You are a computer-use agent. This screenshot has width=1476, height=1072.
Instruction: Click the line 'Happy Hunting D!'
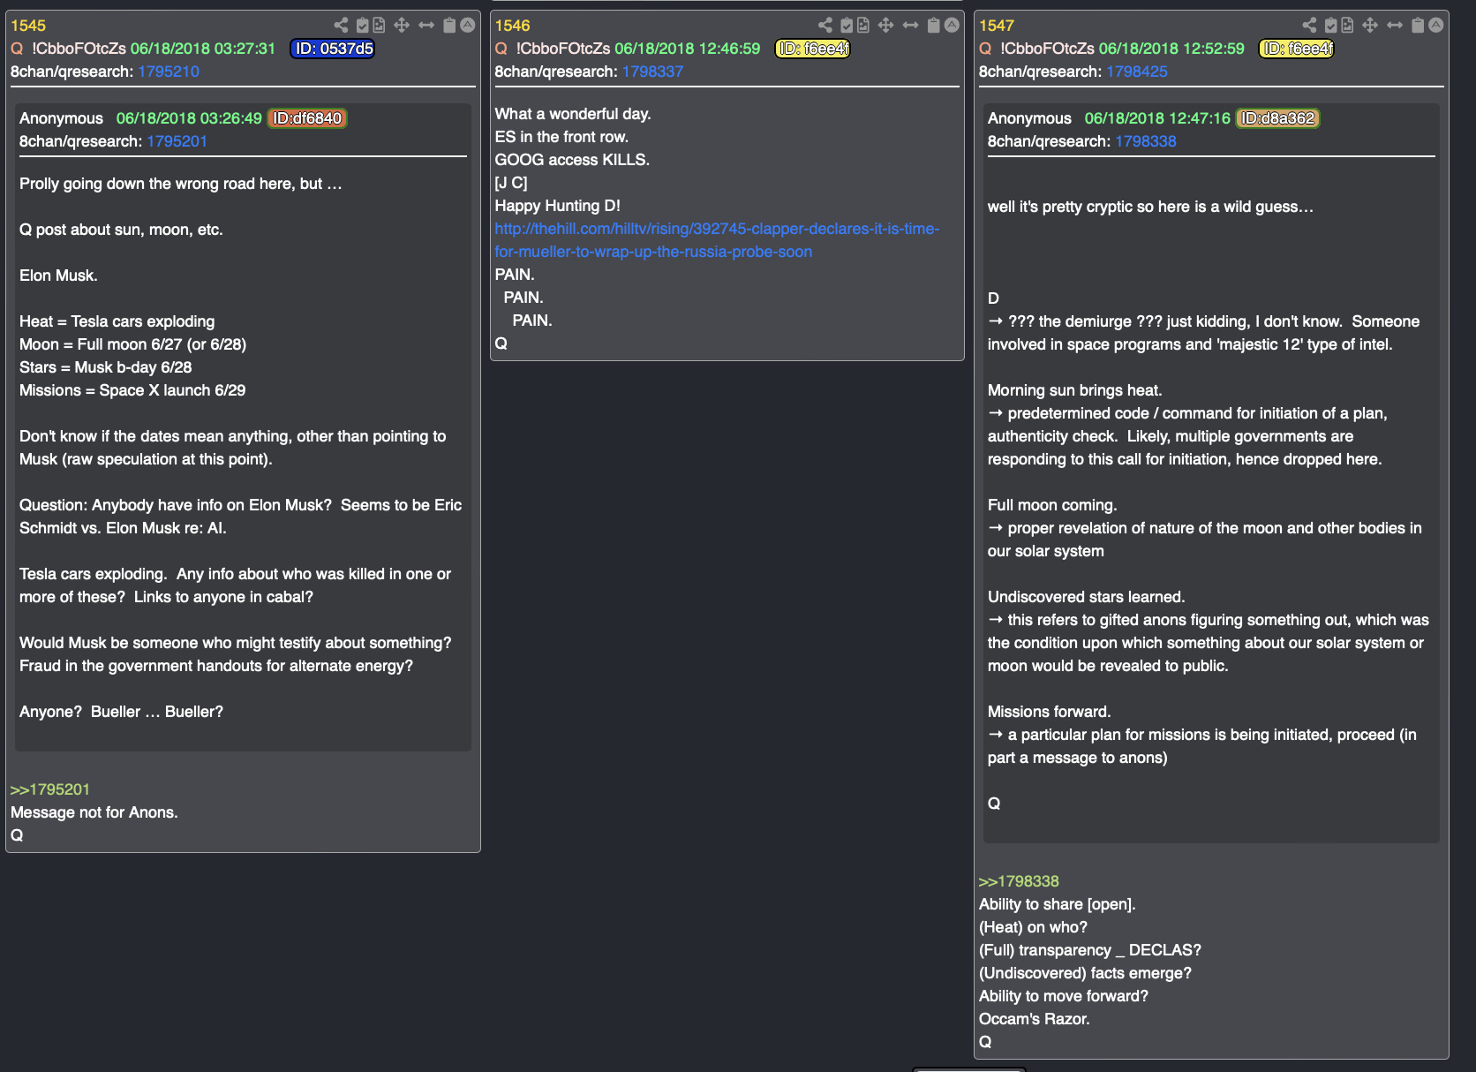(558, 206)
